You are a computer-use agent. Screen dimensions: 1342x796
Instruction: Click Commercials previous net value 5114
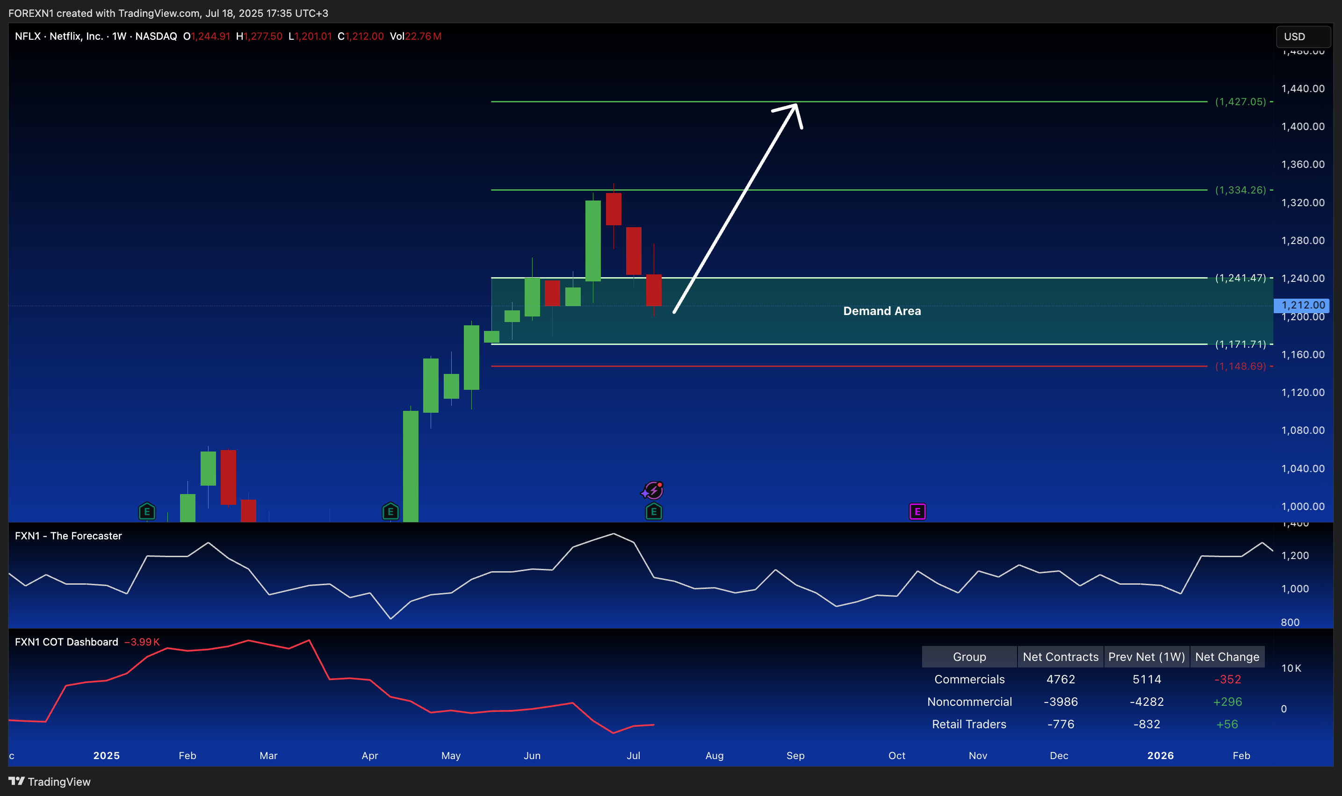1147,679
